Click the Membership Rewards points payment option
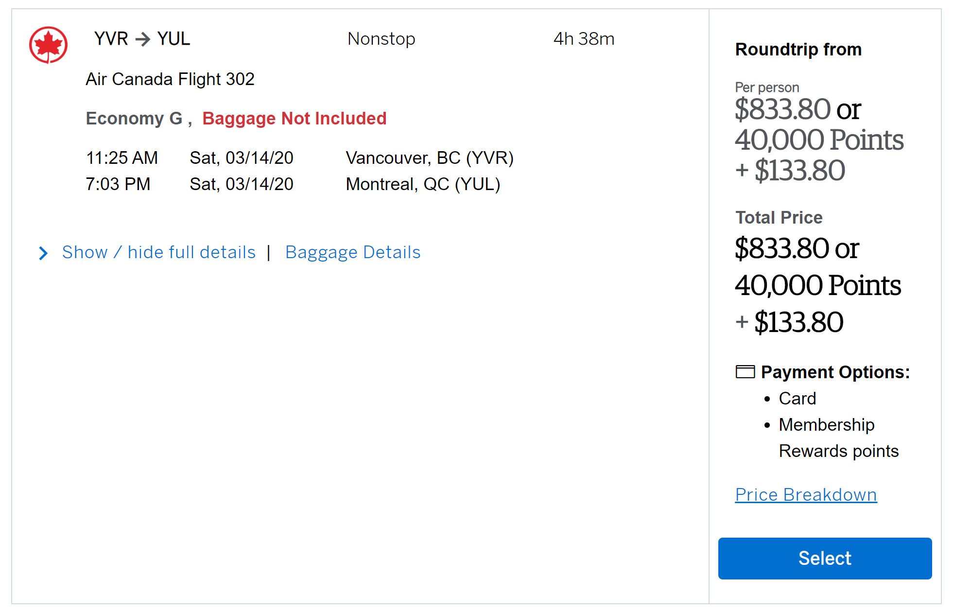This screenshot has height=613, width=954. pyautogui.click(x=838, y=438)
